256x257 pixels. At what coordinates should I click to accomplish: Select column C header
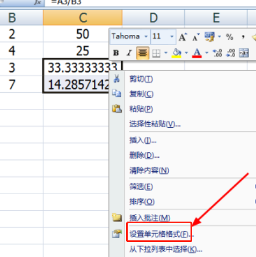click(x=83, y=18)
